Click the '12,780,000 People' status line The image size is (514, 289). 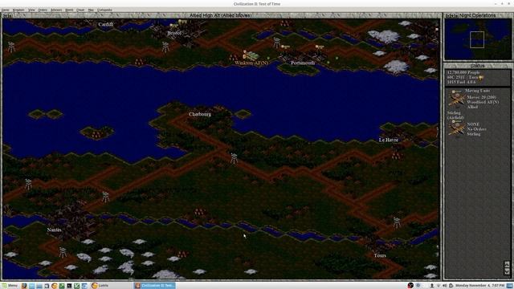(463, 72)
